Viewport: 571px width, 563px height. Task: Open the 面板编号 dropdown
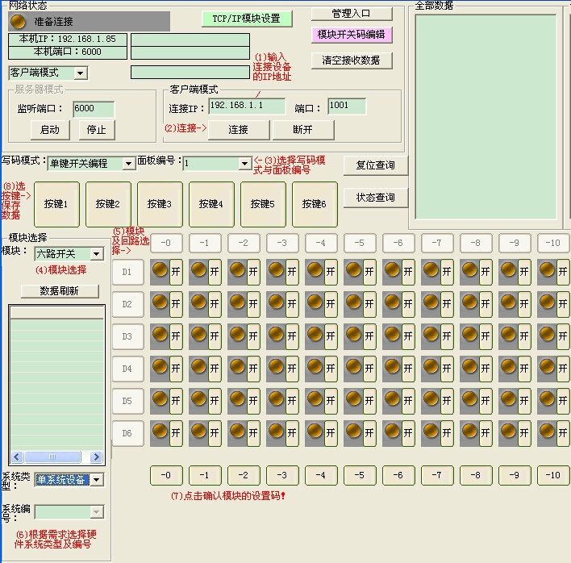[245, 164]
